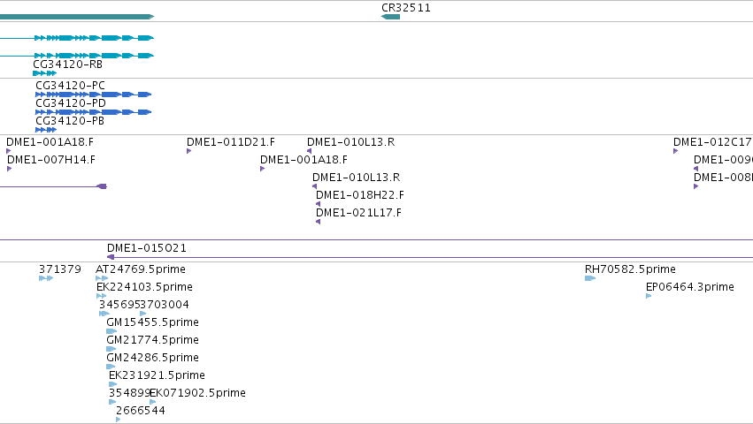Click the EK224103.5prime label

144,287
